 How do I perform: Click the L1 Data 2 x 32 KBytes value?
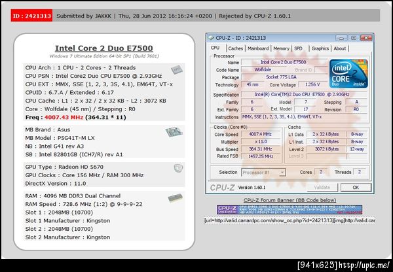click(326, 135)
